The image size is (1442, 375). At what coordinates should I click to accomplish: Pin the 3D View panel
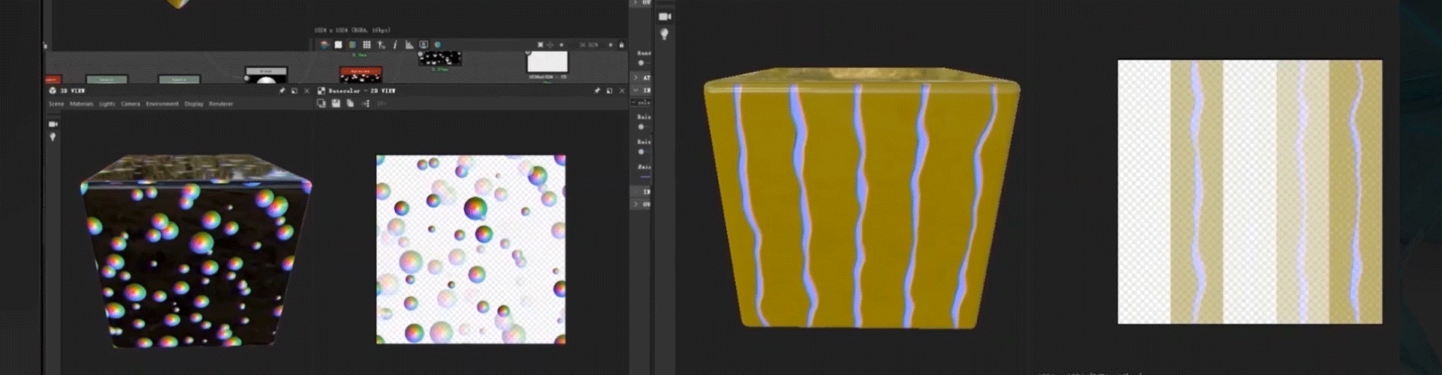click(282, 91)
